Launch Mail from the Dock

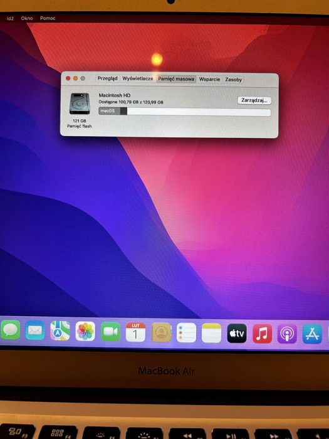35,331
